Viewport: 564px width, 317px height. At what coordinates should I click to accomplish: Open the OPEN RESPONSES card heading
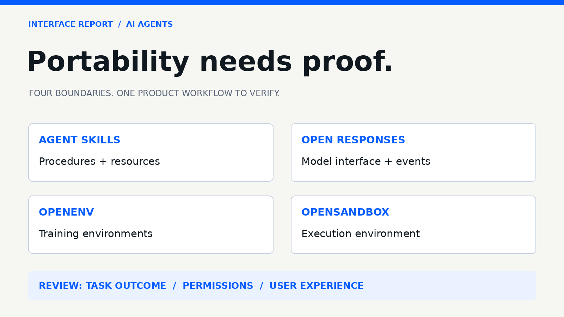pyautogui.click(x=353, y=140)
